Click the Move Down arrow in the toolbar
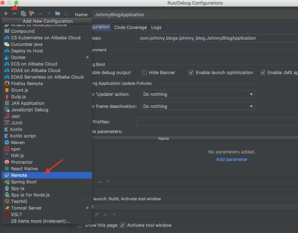 [49, 14]
